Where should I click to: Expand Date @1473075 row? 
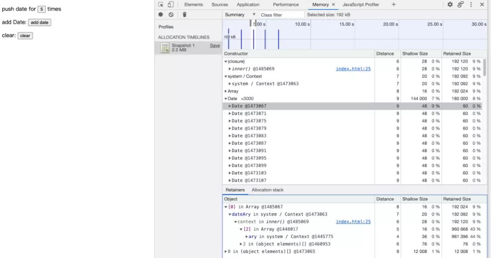coord(230,121)
